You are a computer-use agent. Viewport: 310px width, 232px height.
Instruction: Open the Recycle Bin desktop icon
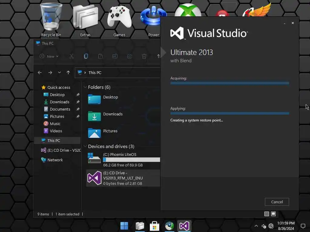51,20
